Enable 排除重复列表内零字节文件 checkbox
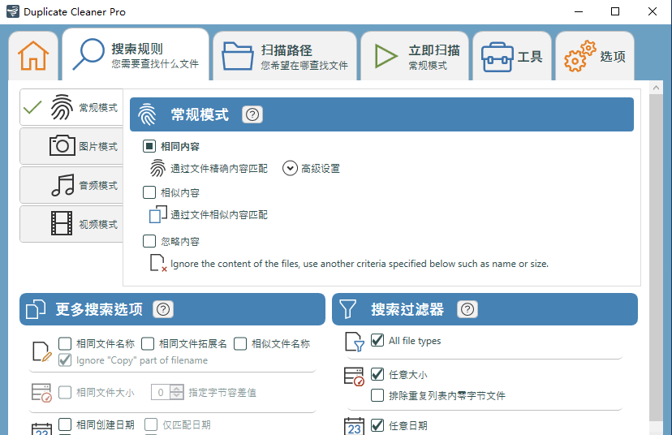Viewport: 672px width, 435px height. 377,395
